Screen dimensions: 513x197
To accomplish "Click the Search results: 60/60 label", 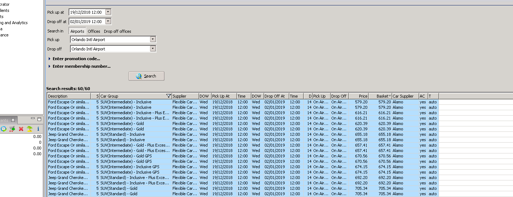I will pos(68,88).
